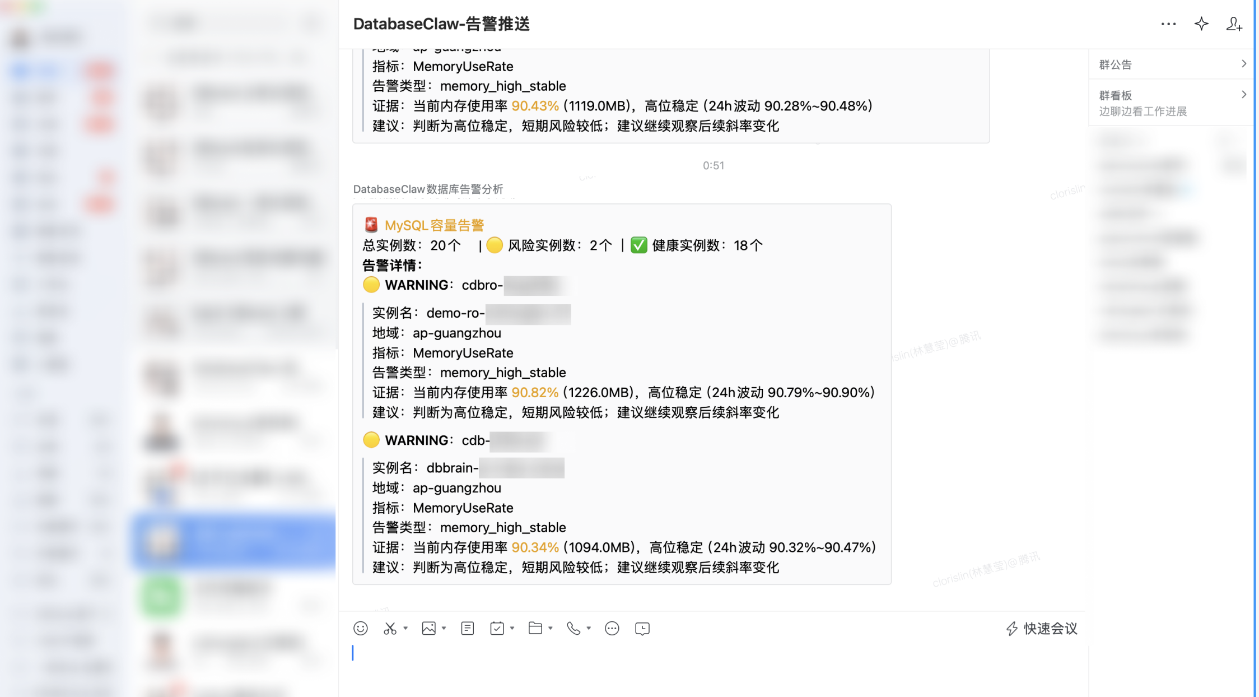The width and height of the screenshot is (1259, 697).
Task: Click the 90.82% memory usage value
Action: pyautogui.click(x=535, y=393)
